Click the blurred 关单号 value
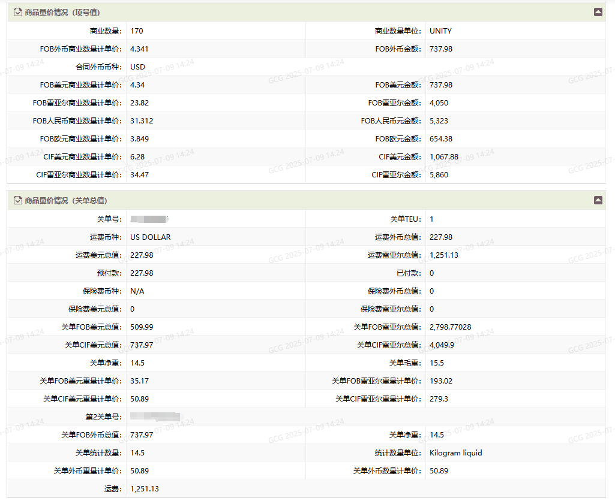 pos(149,219)
